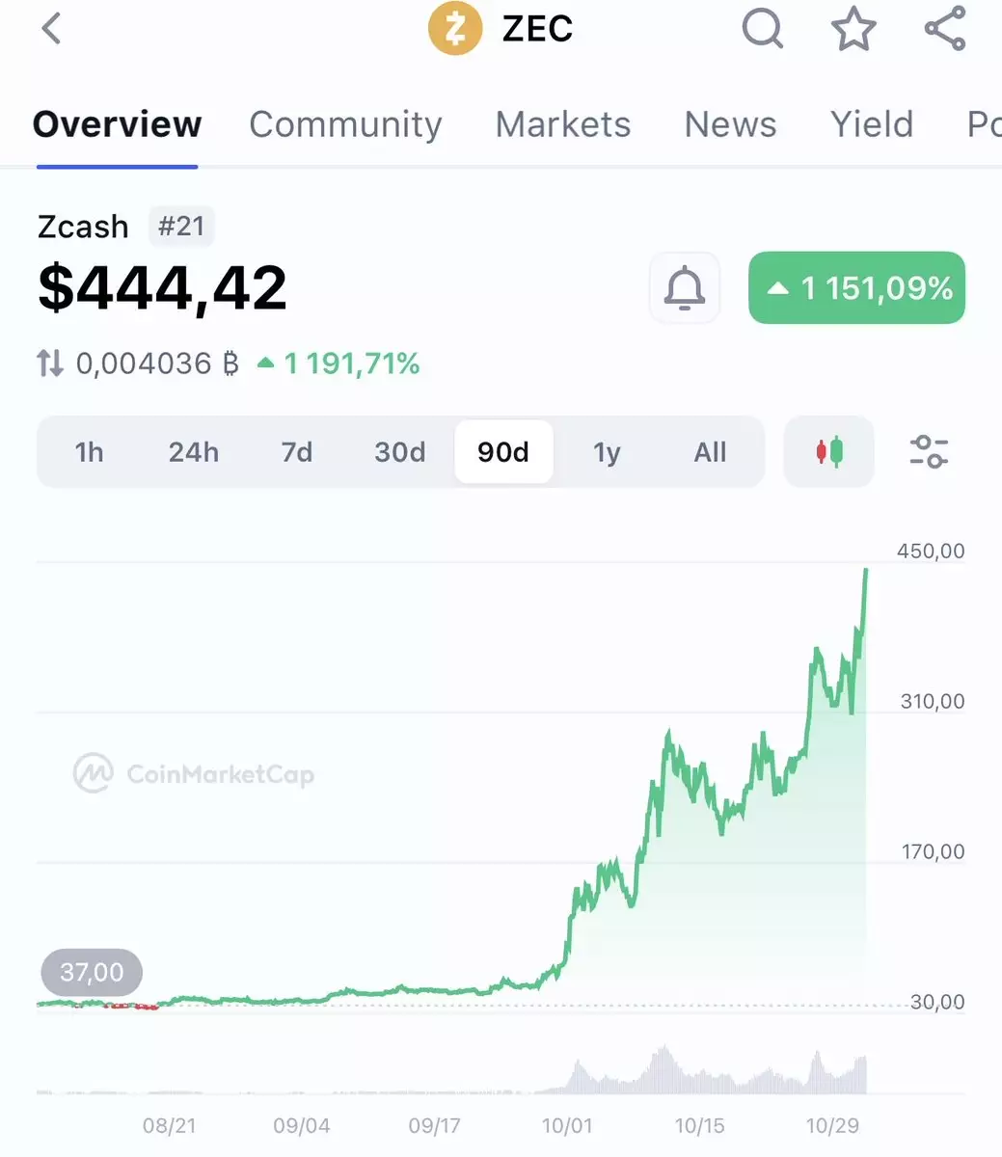
Task: Switch chart to 30d range
Action: [x=400, y=451]
